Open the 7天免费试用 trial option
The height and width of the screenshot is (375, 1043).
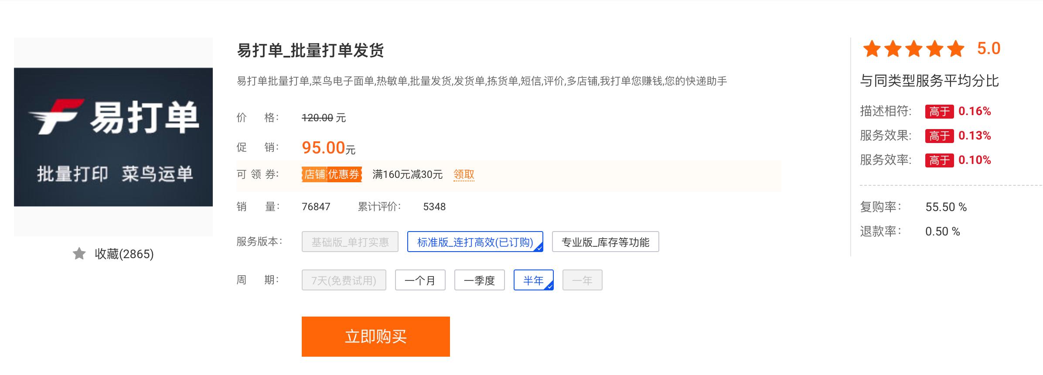point(344,280)
